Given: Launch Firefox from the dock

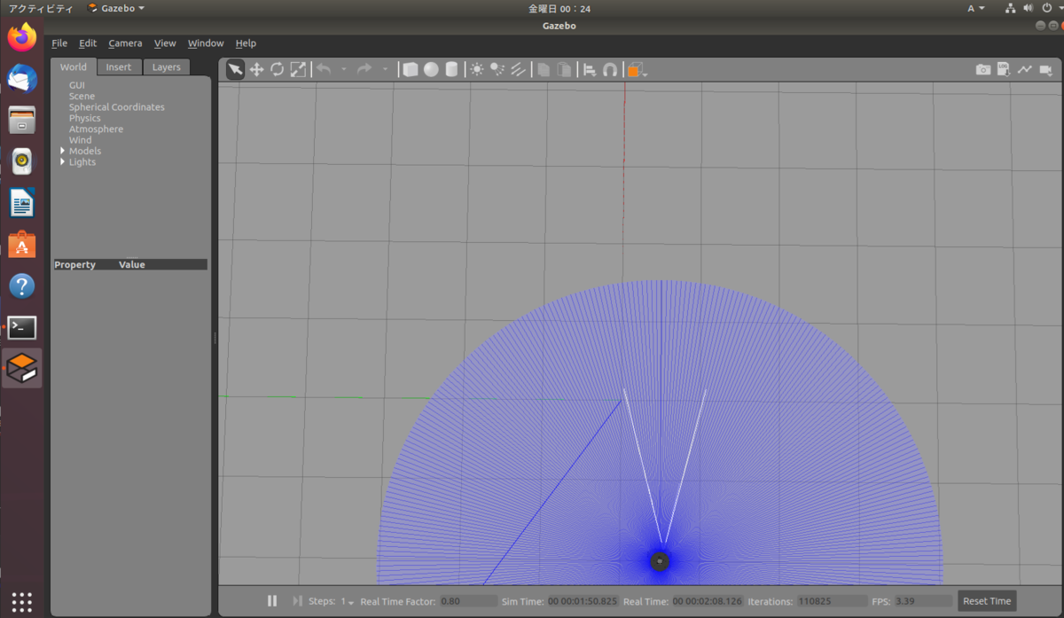Looking at the screenshot, I should point(22,37).
